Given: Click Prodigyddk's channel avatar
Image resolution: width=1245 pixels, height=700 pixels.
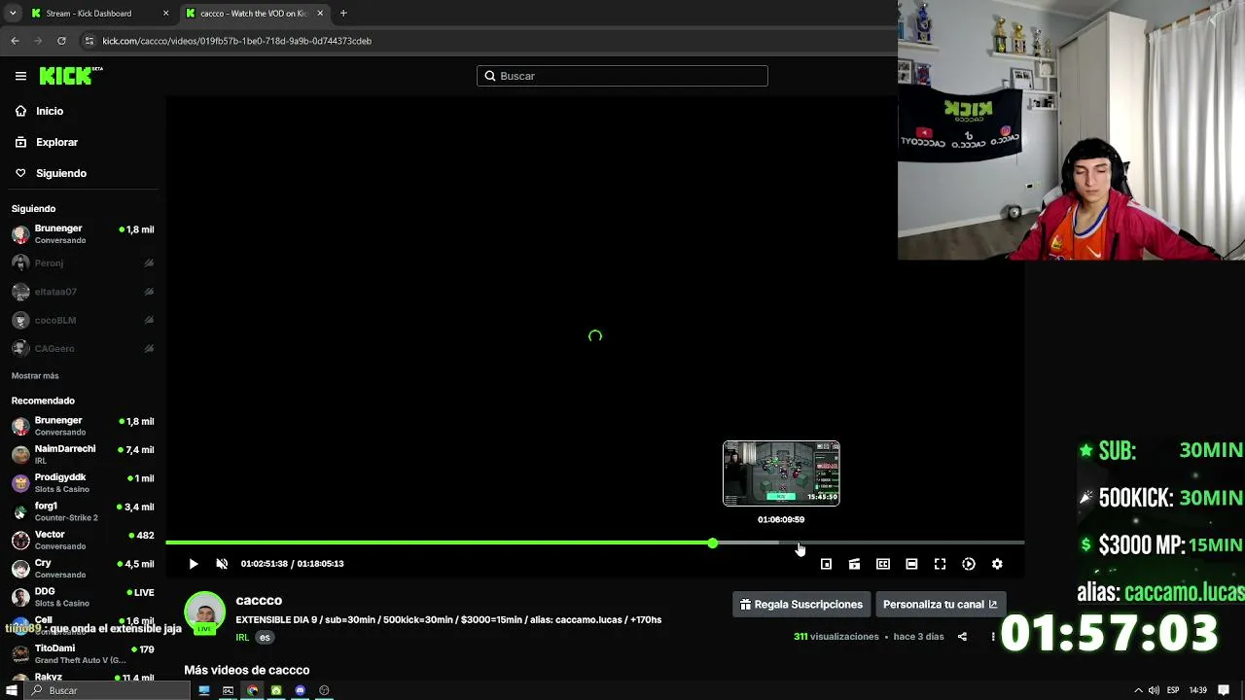Looking at the screenshot, I should [20, 483].
